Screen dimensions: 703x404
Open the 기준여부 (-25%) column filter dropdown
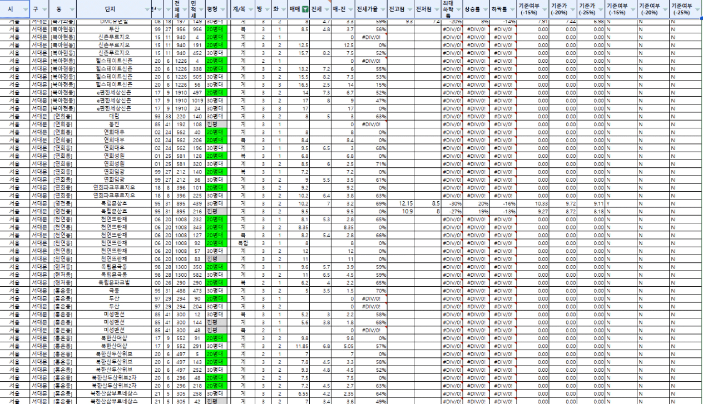coord(698,10)
